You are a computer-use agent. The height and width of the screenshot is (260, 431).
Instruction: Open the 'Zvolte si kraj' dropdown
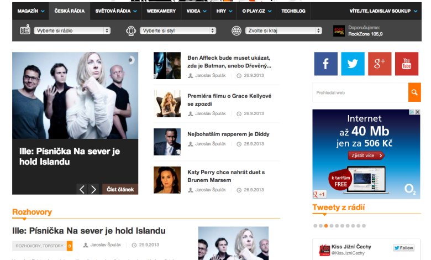click(283, 31)
